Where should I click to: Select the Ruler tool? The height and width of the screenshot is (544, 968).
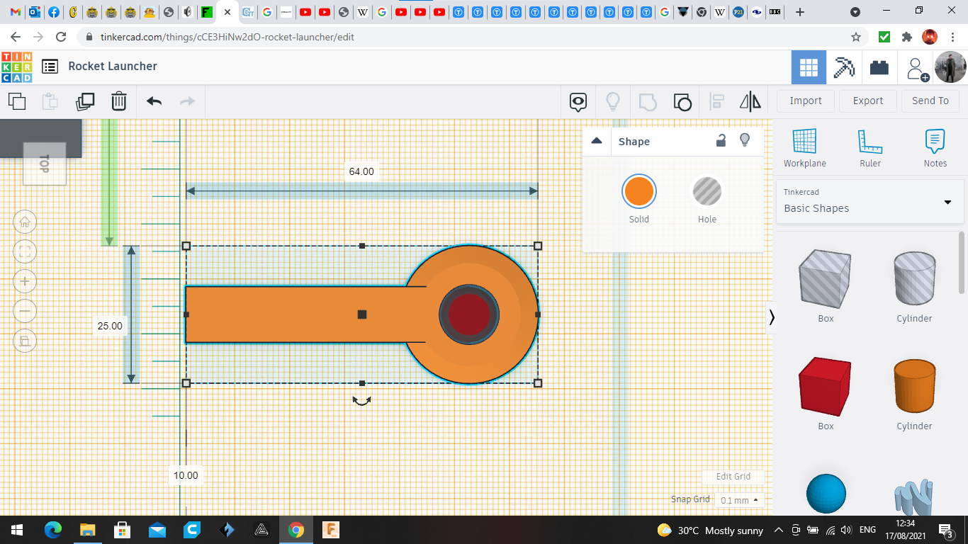coord(869,148)
